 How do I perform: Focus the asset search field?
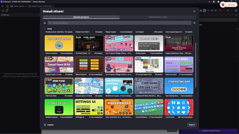click(119, 23)
